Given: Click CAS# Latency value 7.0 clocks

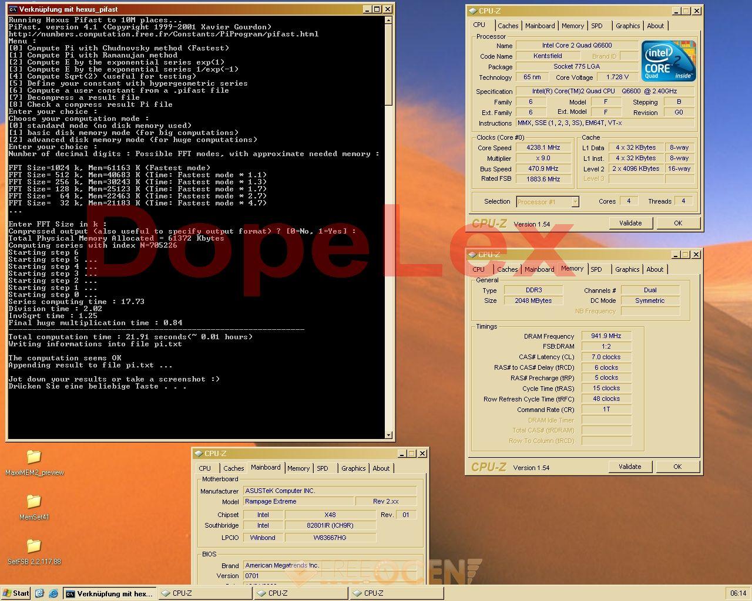Looking at the screenshot, I should pyautogui.click(x=606, y=357).
